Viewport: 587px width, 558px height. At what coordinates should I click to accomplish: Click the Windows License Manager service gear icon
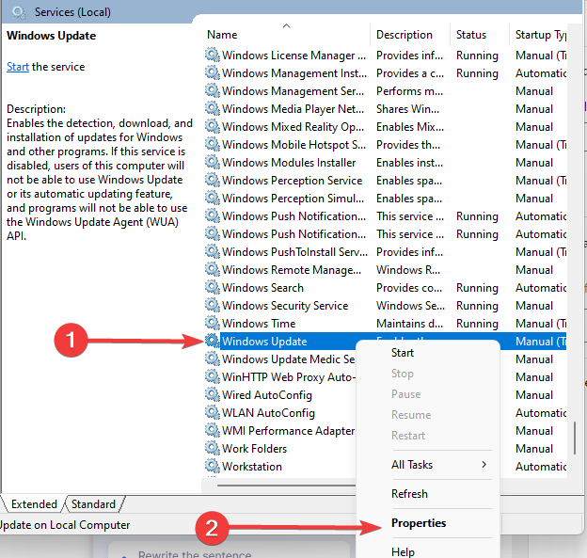[213, 55]
